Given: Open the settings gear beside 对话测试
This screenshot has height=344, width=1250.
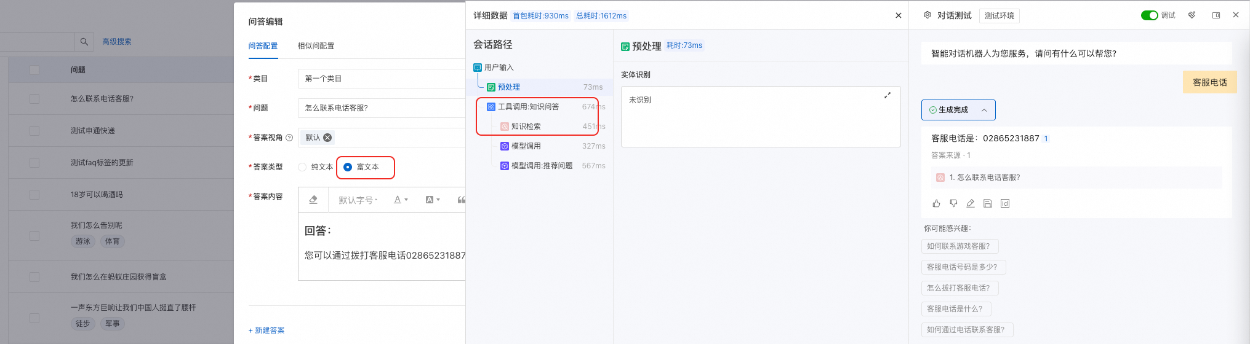Looking at the screenshot, I should [x=927, y=15].
